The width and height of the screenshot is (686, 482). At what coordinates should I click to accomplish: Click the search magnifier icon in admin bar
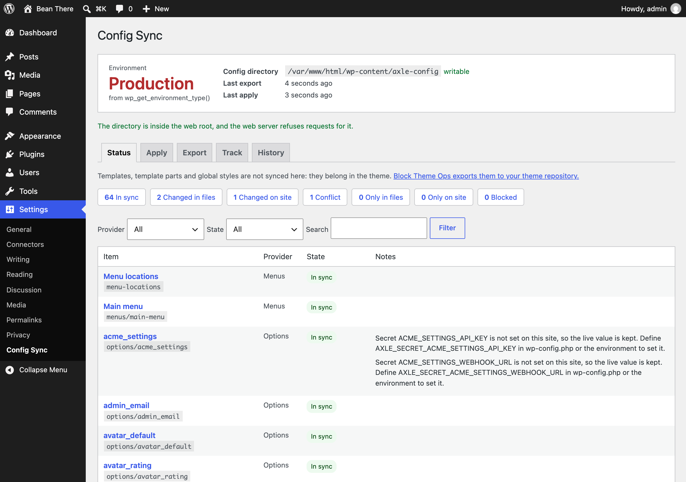coord(87,9)
